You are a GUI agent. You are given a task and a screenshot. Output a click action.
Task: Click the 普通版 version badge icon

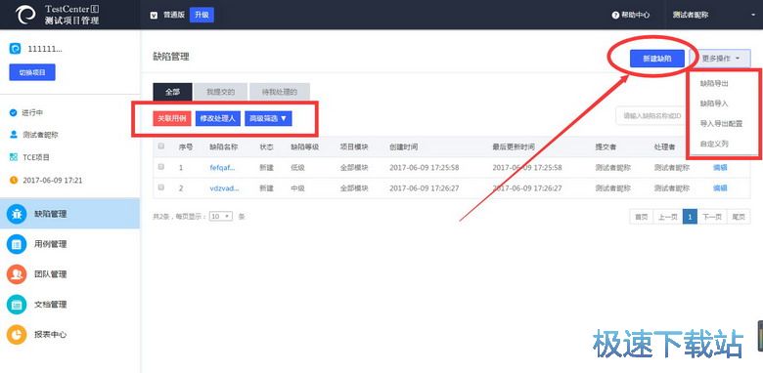(154, 15)
